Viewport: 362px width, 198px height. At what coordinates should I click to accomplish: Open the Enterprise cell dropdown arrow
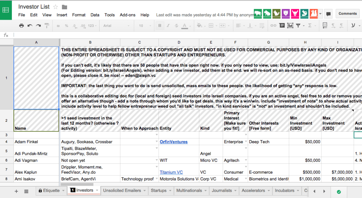(246, 141)
